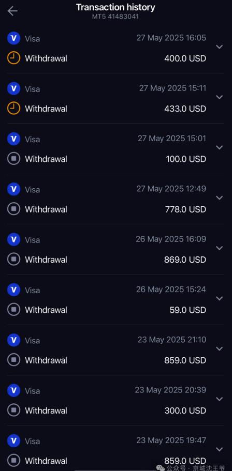Tap Visa icon of 27 May 16:05 transaction
The width and height of the screenshot is (232, 471).
13,38
